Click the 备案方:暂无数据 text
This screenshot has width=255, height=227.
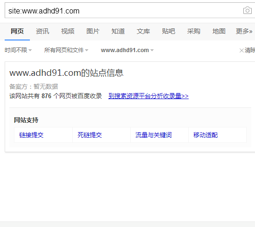(x=34, y=87)
